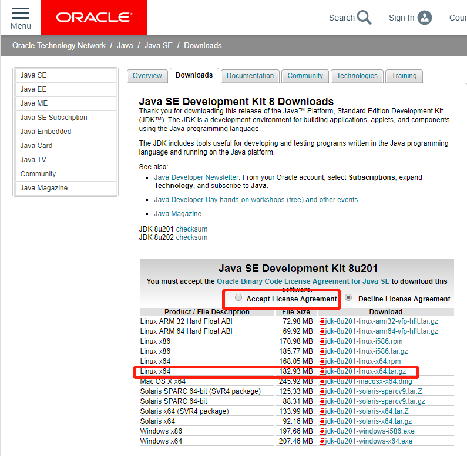Screen dimensions: 467x456
Task: Click the Windows x86 row label
Action: [161, 431]
